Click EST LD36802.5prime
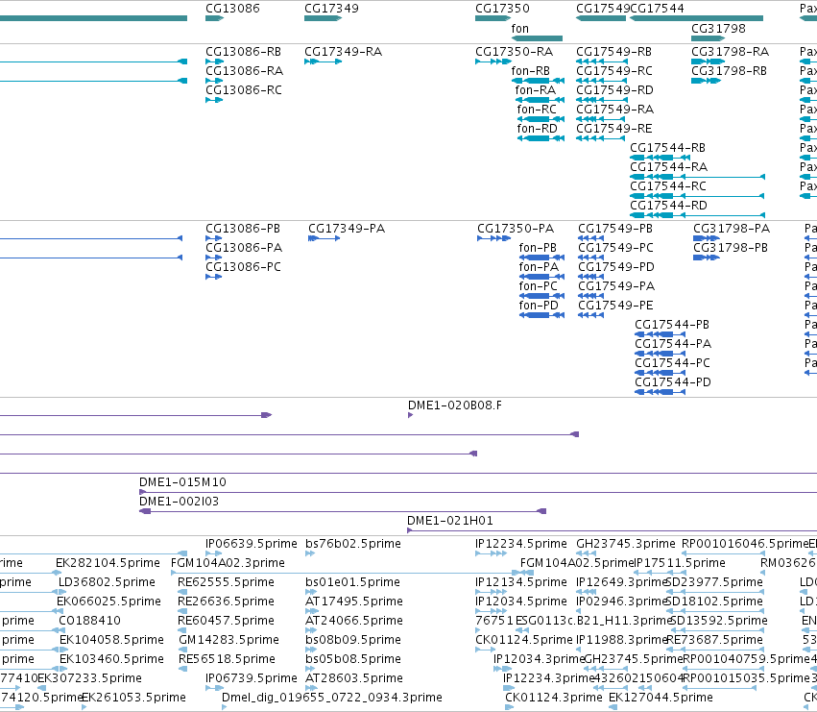This screenshot has height=712, width=817. point(107,582)
